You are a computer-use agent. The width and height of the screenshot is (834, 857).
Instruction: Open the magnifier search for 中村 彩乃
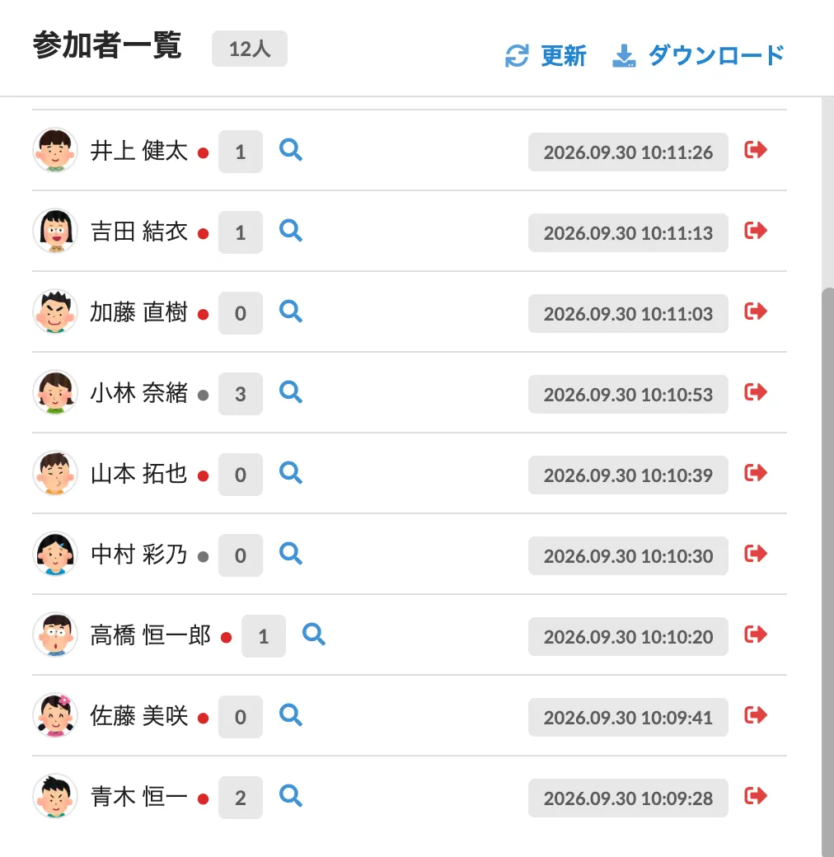click(x=290, y=554)
